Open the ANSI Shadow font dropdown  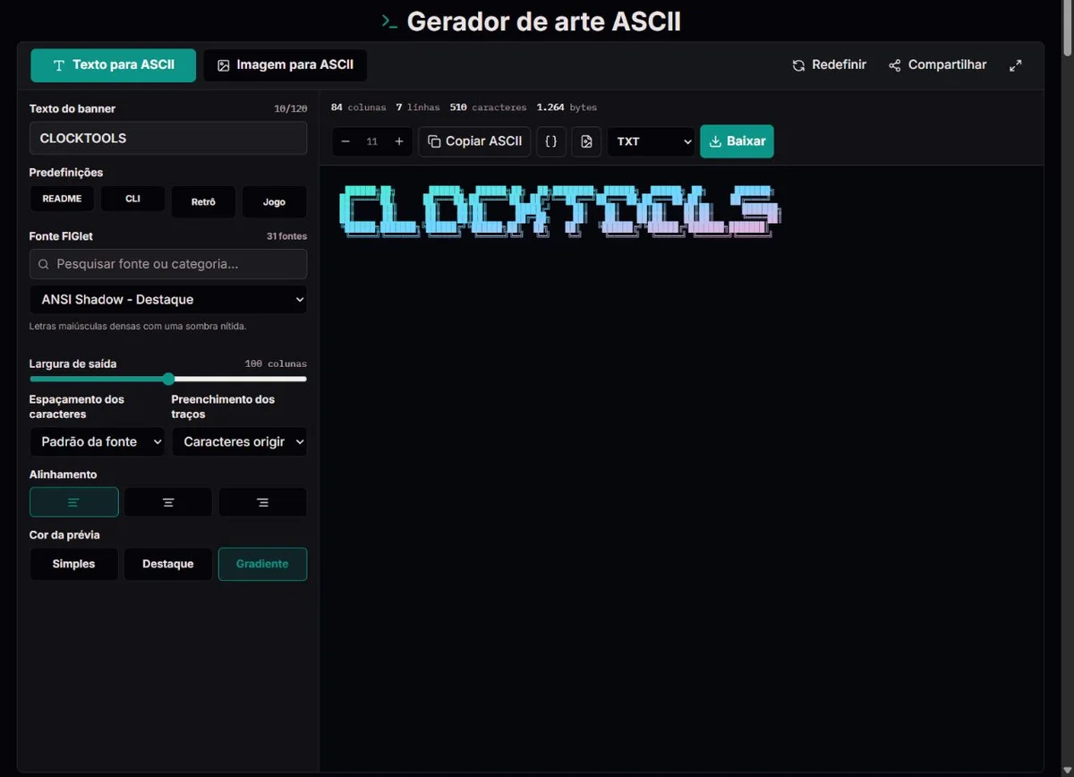pyautogui.click(x=168, y=300)
